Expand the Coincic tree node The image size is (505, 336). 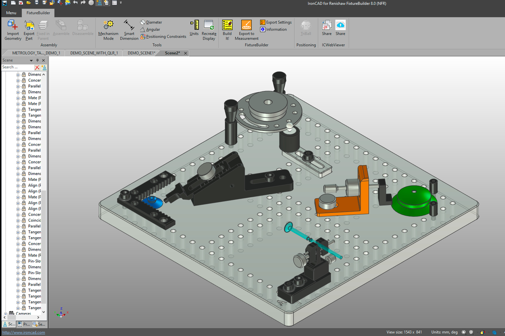pos(18,220)
